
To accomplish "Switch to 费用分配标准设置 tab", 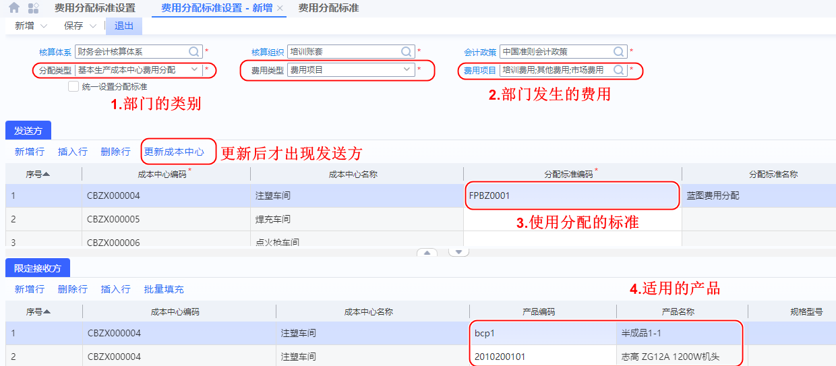I will (94, 8).
